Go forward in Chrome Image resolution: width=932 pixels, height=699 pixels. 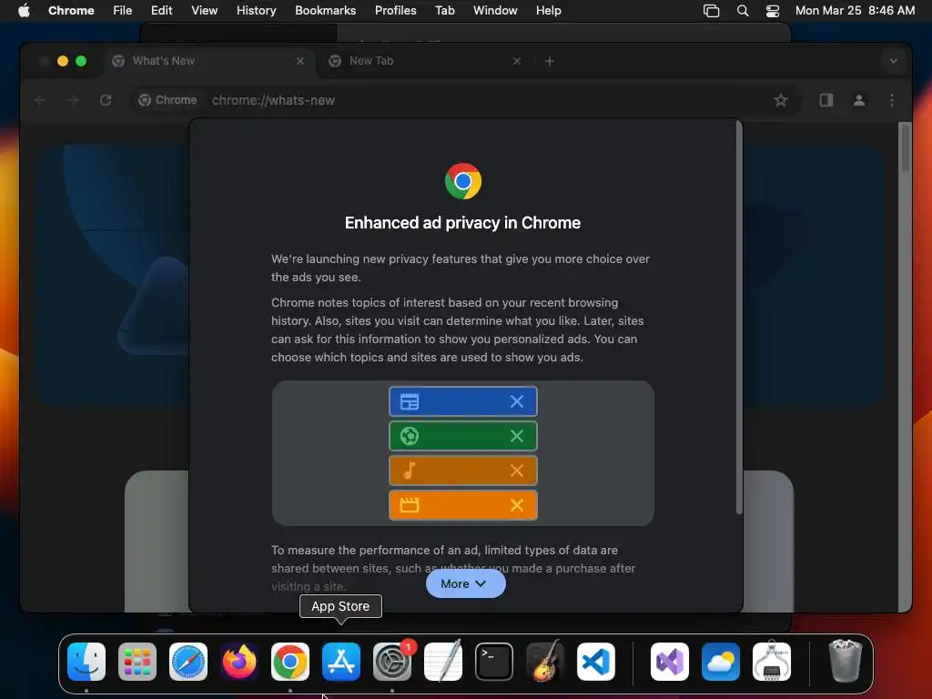tap(73, 100)
